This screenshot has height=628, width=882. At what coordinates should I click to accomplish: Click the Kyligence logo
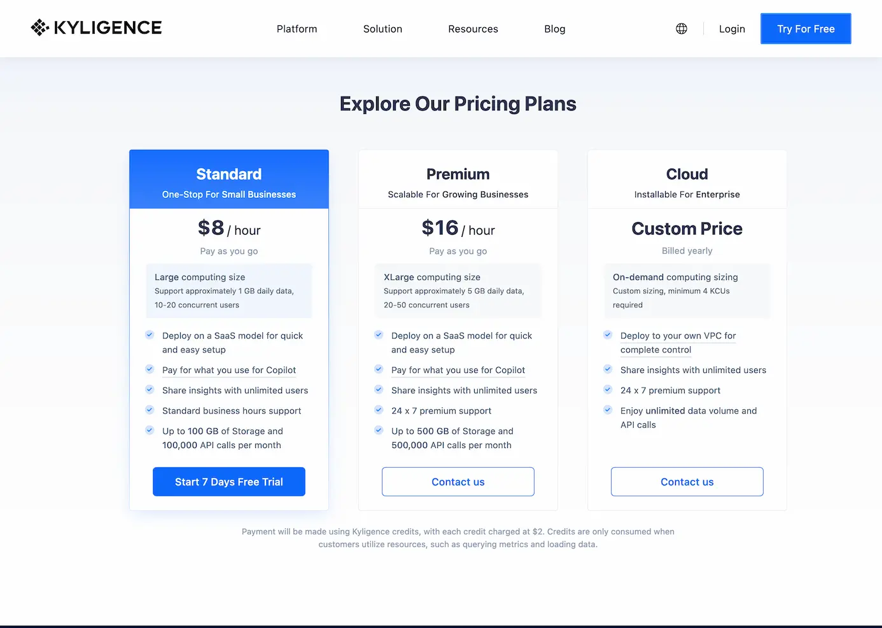coord(95,28)
